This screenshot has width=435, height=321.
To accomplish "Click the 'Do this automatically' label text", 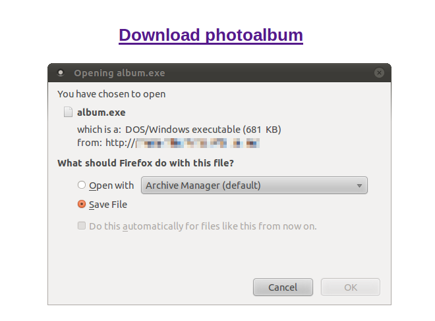I will coord(203,226).
